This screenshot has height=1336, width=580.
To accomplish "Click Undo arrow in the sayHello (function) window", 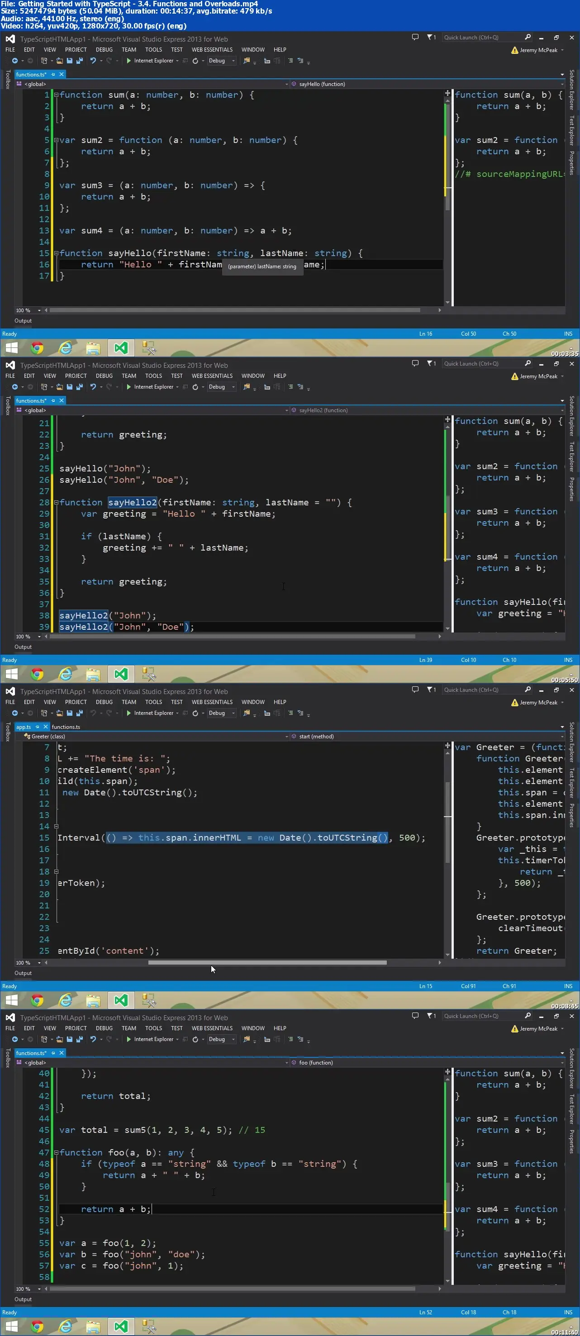I will coord(93,61).
